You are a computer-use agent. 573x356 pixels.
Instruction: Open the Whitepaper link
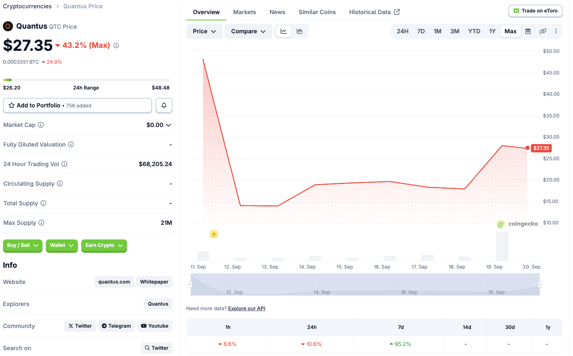154,282
